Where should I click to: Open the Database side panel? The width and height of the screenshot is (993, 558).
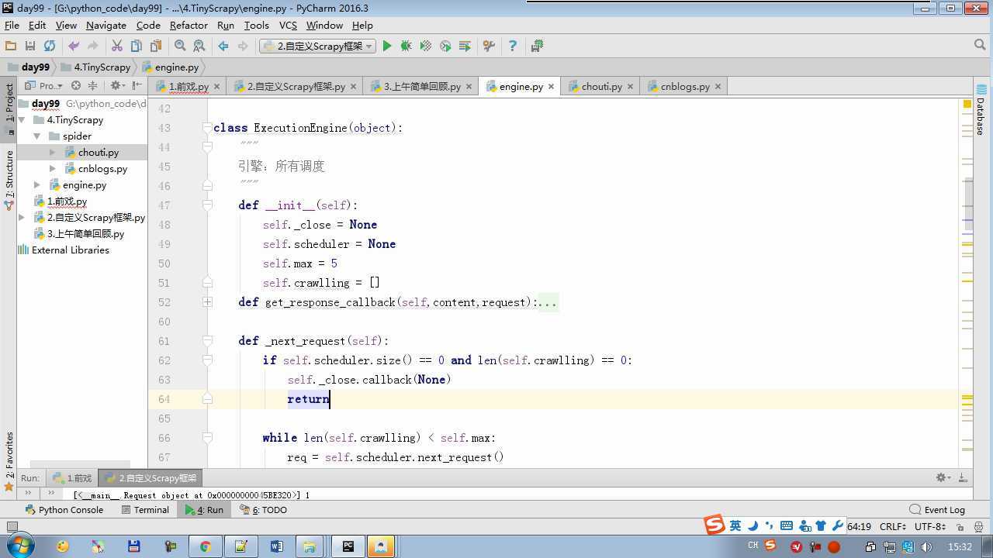[981, 108]
